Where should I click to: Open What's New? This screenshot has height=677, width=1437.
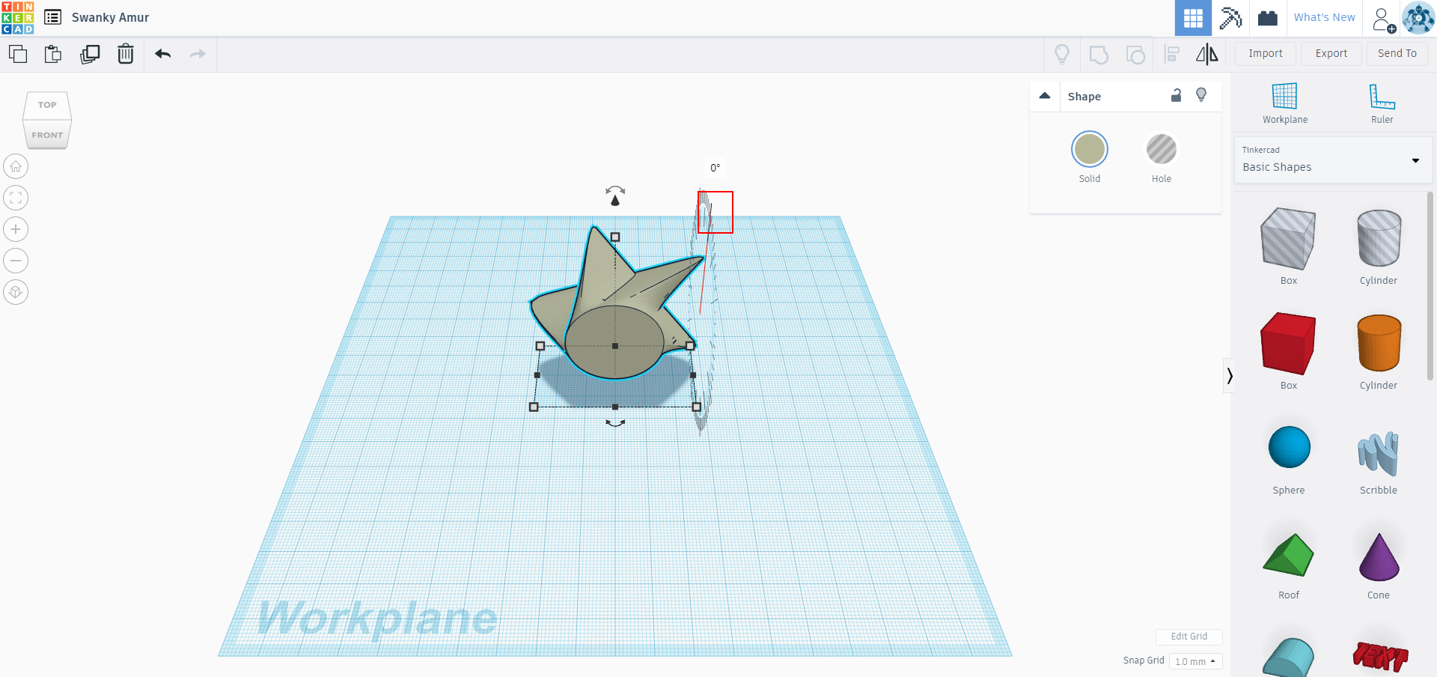pos(1324,17)
